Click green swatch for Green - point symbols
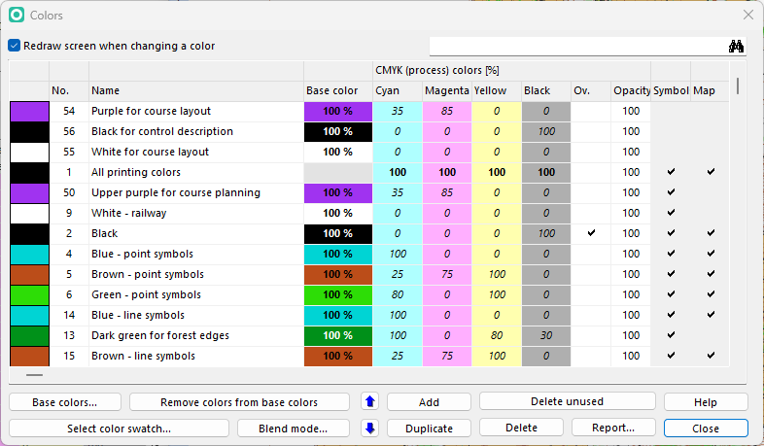Screen dimensions: 764x446 coord(30,295)
